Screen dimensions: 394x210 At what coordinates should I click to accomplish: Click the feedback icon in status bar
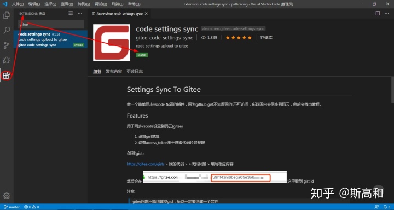376,207
